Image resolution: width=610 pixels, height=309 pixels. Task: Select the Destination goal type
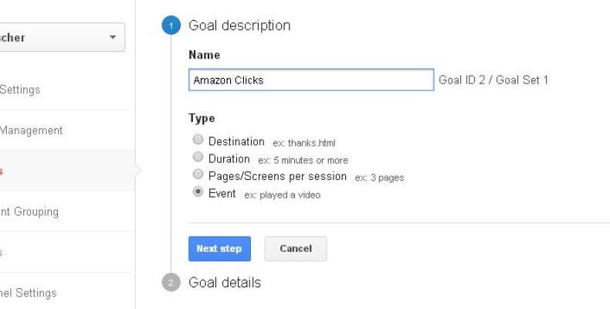point(198,141)
